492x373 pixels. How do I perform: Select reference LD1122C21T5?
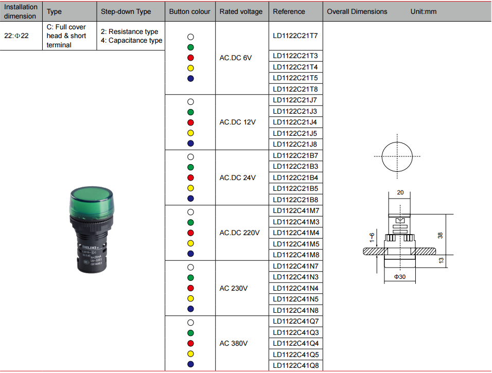(295, 78)
